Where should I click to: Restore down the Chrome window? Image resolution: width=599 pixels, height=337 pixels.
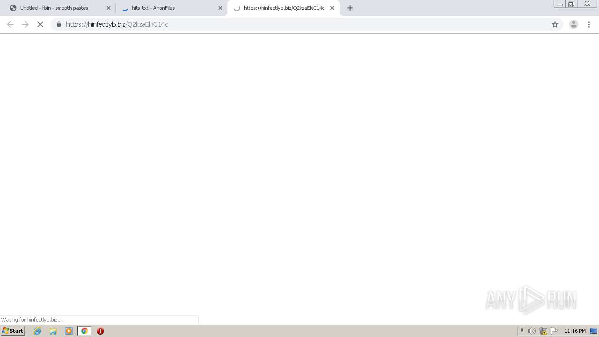point(571,4)
